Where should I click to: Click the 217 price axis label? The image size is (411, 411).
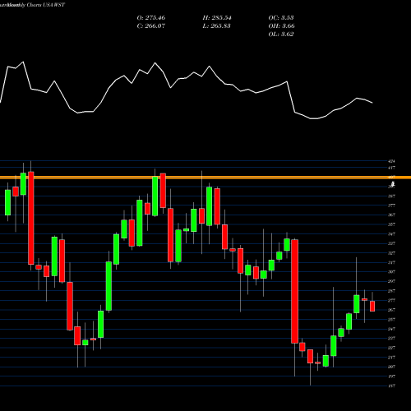(391, 358)
